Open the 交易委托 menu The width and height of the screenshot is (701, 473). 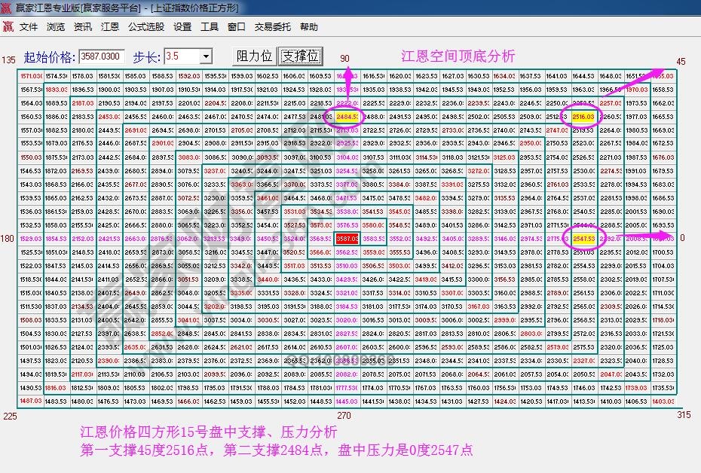point(271,26)
